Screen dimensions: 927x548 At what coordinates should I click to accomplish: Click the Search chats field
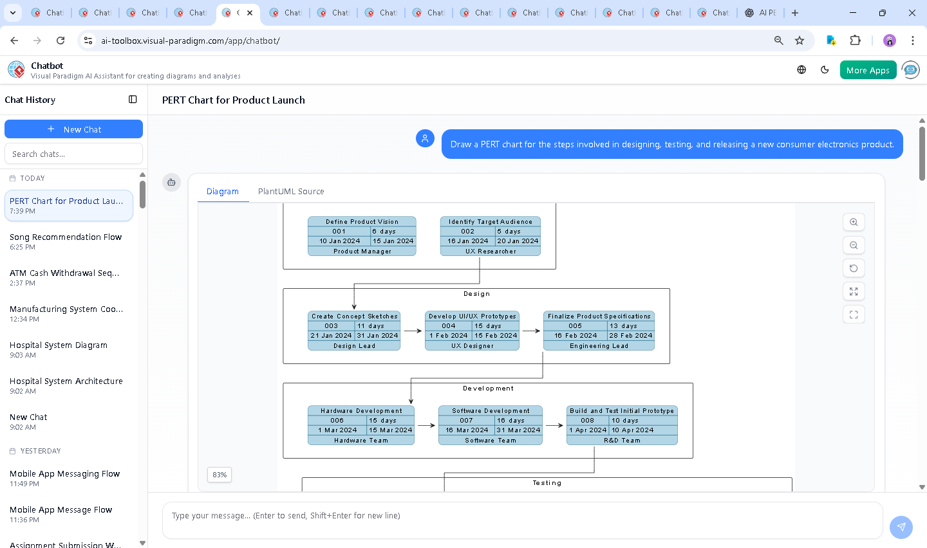(x=73, y=154)
